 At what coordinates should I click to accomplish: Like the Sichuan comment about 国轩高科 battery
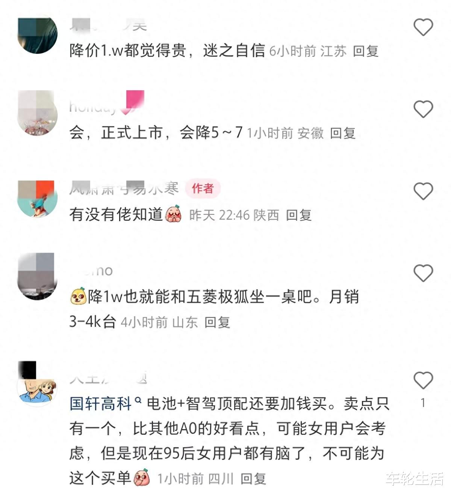(423, 381)
